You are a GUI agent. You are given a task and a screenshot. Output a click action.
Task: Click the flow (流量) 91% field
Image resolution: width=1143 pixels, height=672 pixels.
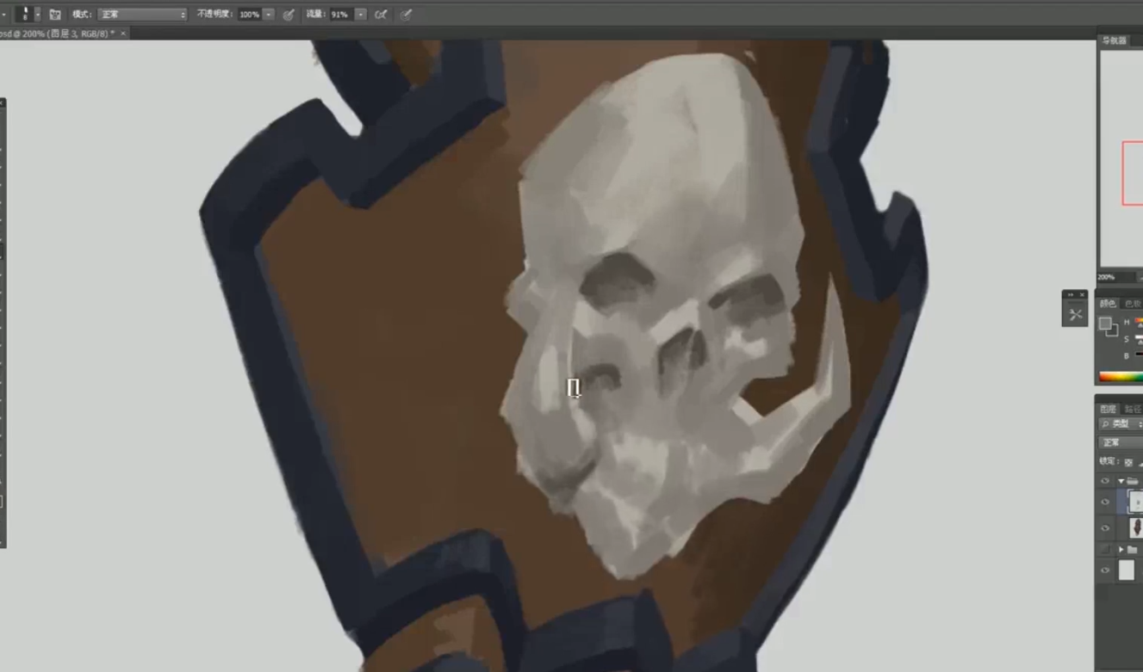[x=340, y=15]
